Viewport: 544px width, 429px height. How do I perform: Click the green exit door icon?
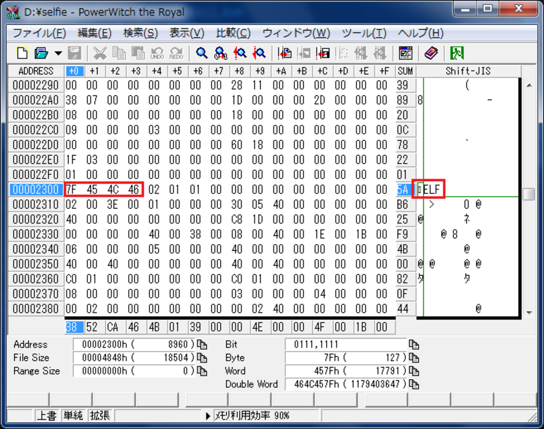click(x=457, y=53)
